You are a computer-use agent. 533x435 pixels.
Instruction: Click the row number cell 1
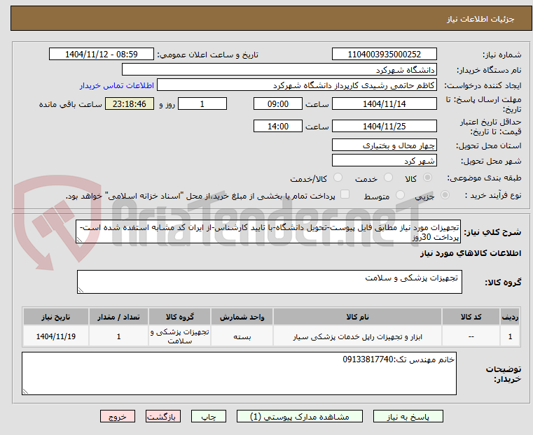click(x=510, y=336)
